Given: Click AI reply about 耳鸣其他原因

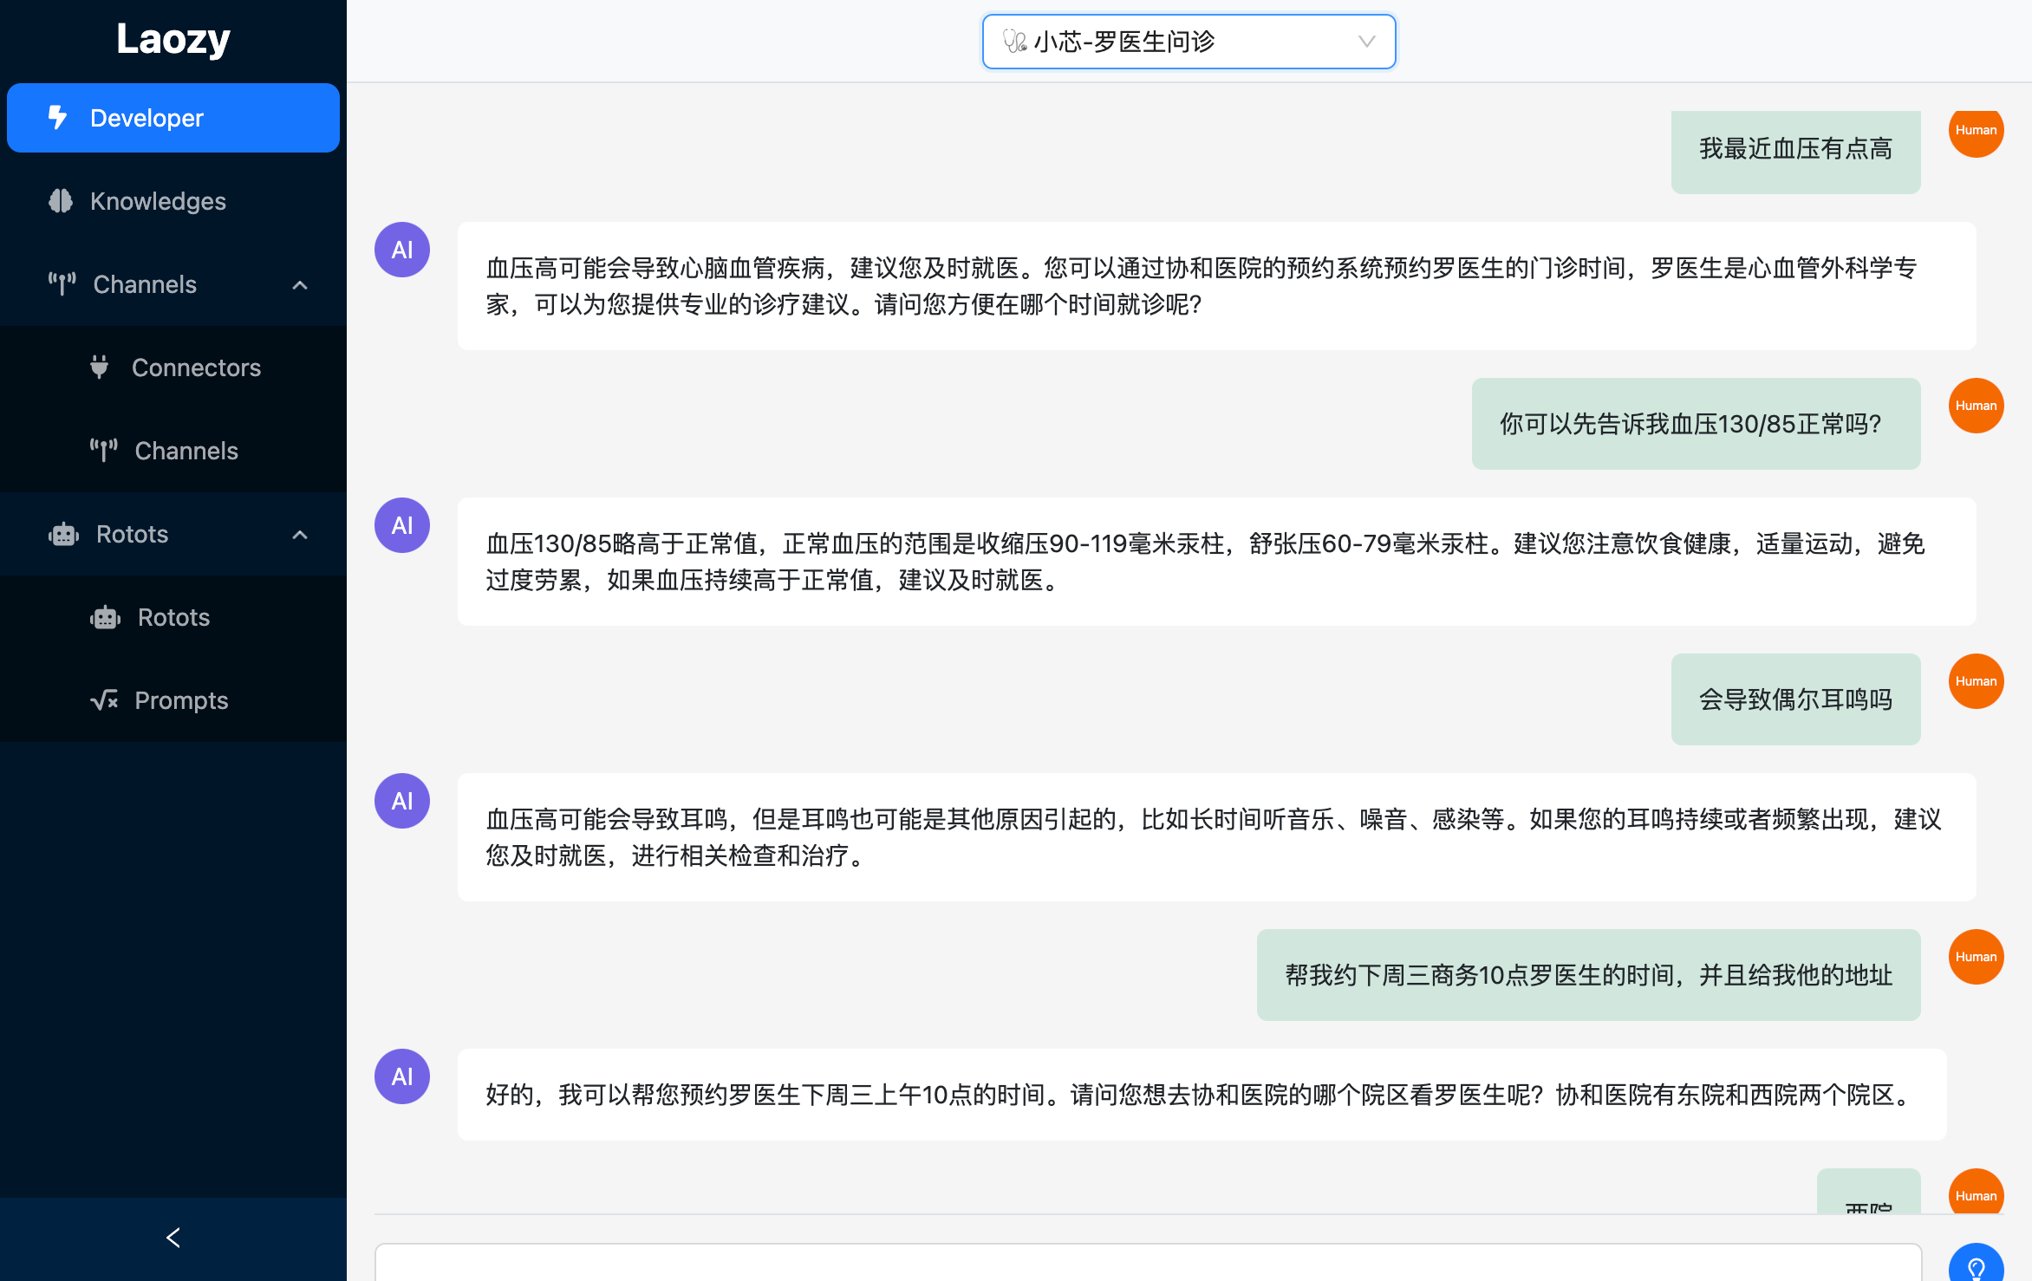Looking at the screenshot, I should click(x=1216, y=837).
